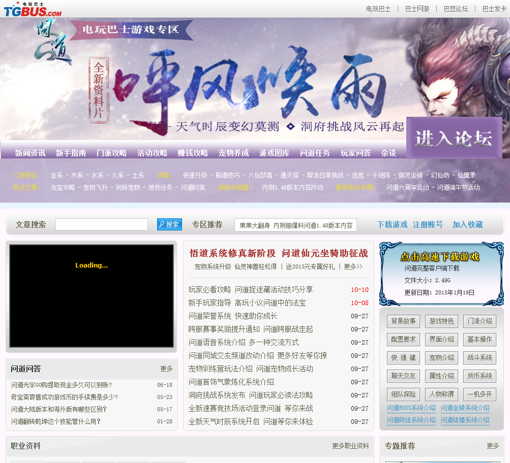Open 问道结婚系统介绍 link

pos(465,420)
